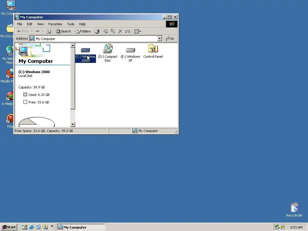
Task: Click the Move To toolbar icon
Action: click(106, 31)
